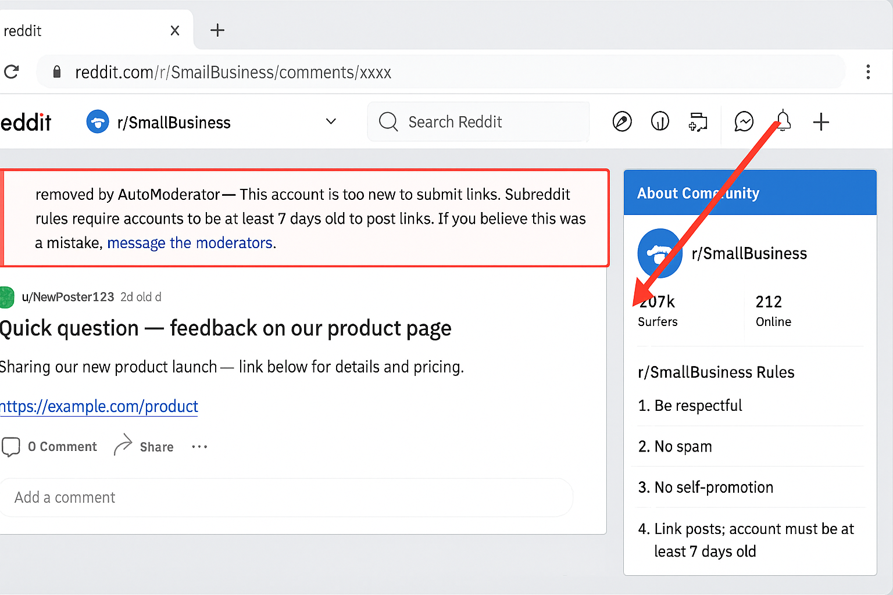Viewport: 893px width, 595px height.
Task: Open a new browser tab
Action: click(217, 30)
